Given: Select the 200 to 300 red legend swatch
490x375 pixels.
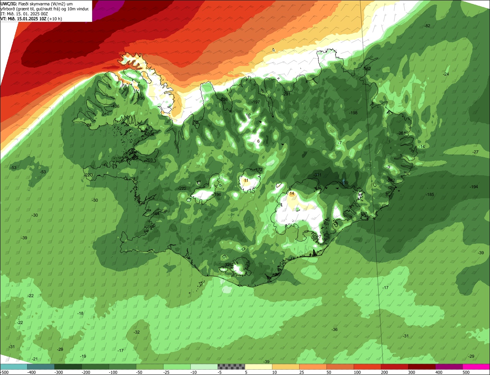Looking at the screenshot, I should pos(394,367).
